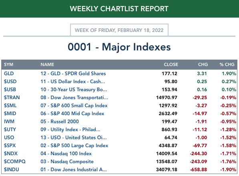The width and height of the screenshot is (239, 176).
Task: Click the CHG column header
Action: [x=203, y=64]
